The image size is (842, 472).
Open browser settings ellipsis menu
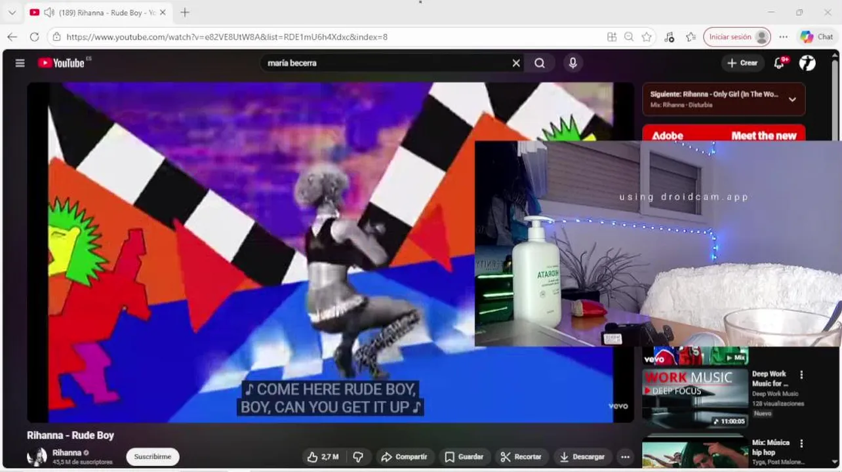[x=783, y=37]
